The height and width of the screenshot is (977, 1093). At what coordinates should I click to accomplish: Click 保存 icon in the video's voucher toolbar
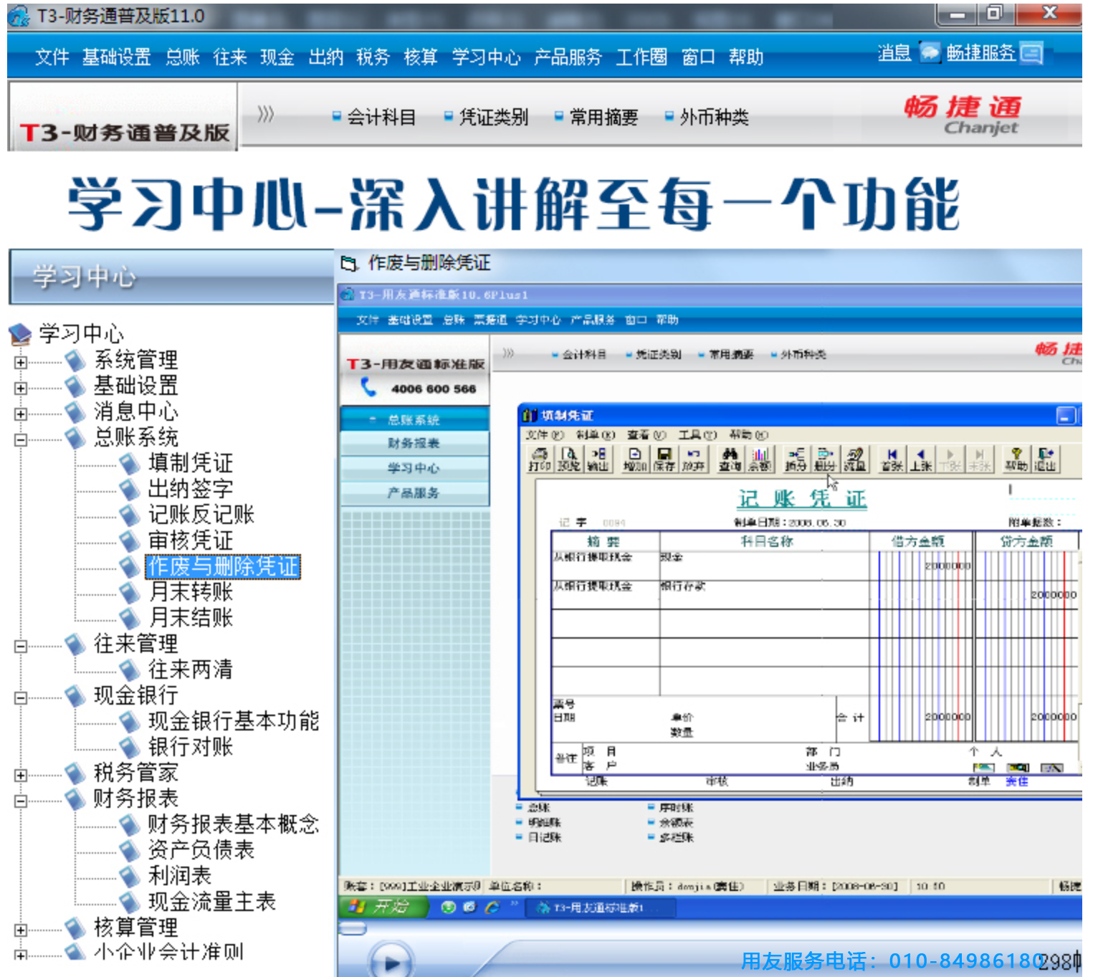(x=664, y=459)
